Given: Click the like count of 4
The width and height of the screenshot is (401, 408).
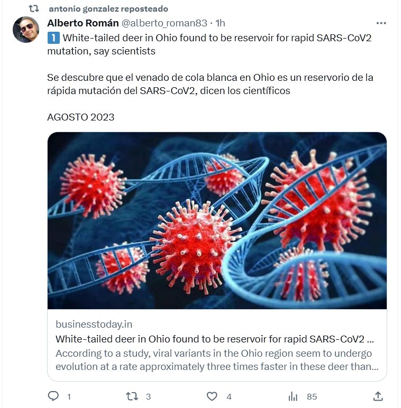Looking at the screenshot, I should (229, 396).
